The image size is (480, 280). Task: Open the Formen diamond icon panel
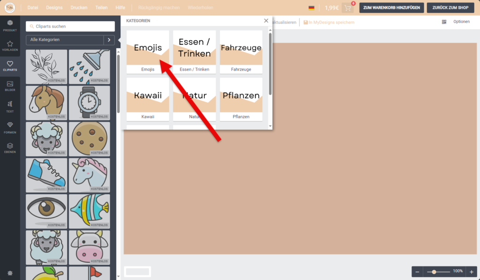tap(10, 127)
